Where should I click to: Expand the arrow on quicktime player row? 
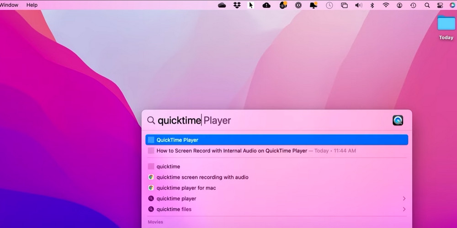coord(404,199)
